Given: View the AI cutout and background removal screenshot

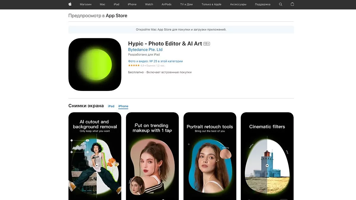Looking at the screenshot, I should pyautogui.click(x=95, y=156).
